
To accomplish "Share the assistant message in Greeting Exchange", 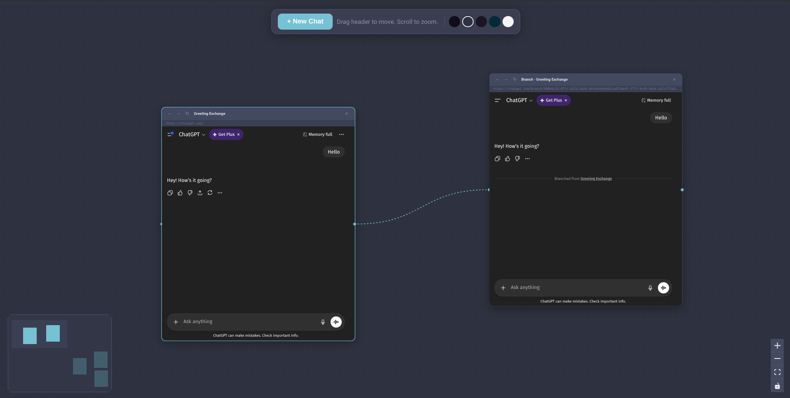I will [x=200, y=193].
